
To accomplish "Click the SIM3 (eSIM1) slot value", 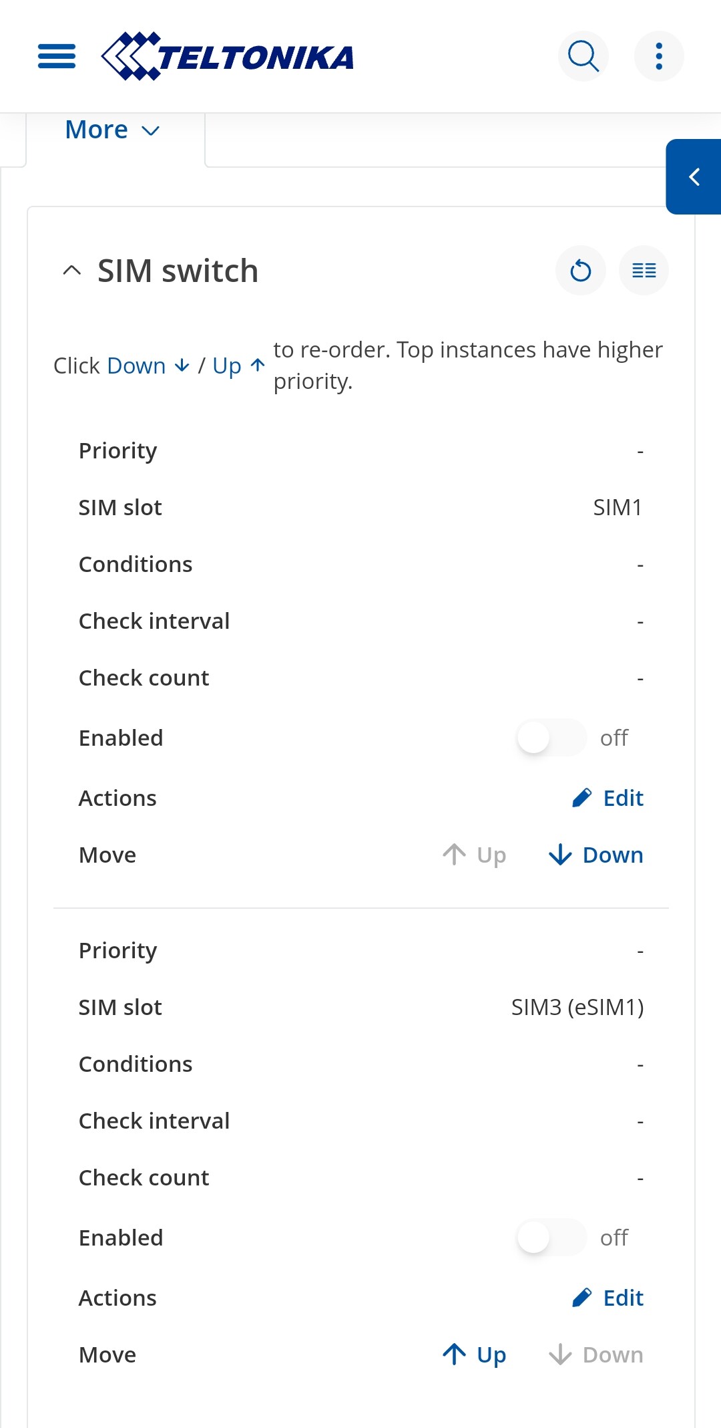I will (577, 1007).
